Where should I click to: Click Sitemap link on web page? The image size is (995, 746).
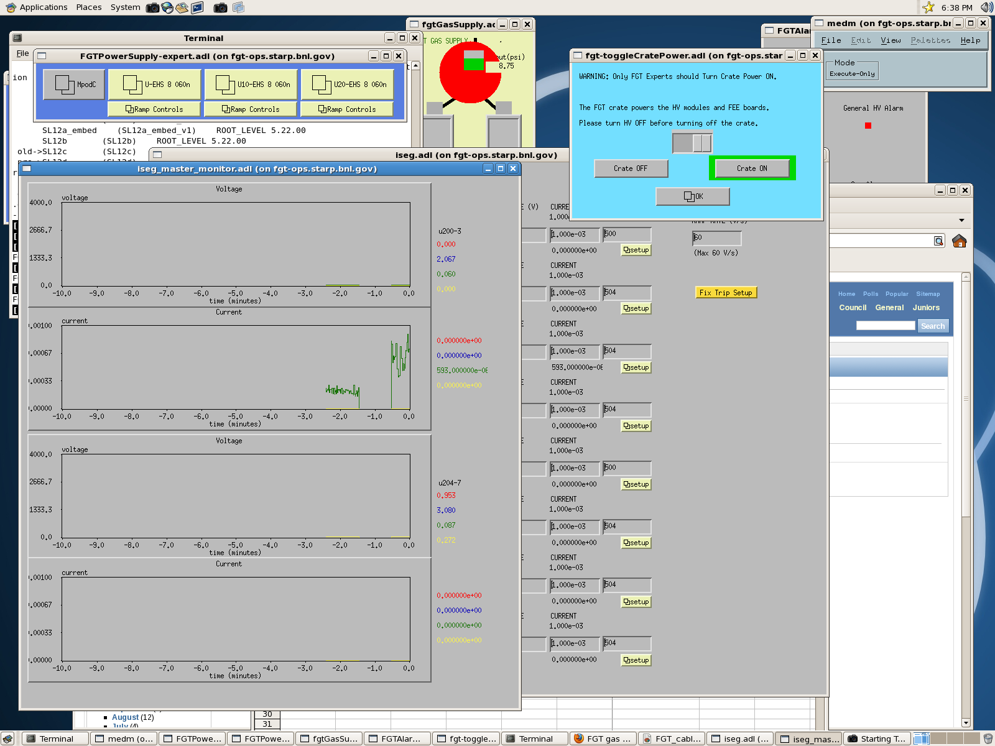[x=928, y=294]
